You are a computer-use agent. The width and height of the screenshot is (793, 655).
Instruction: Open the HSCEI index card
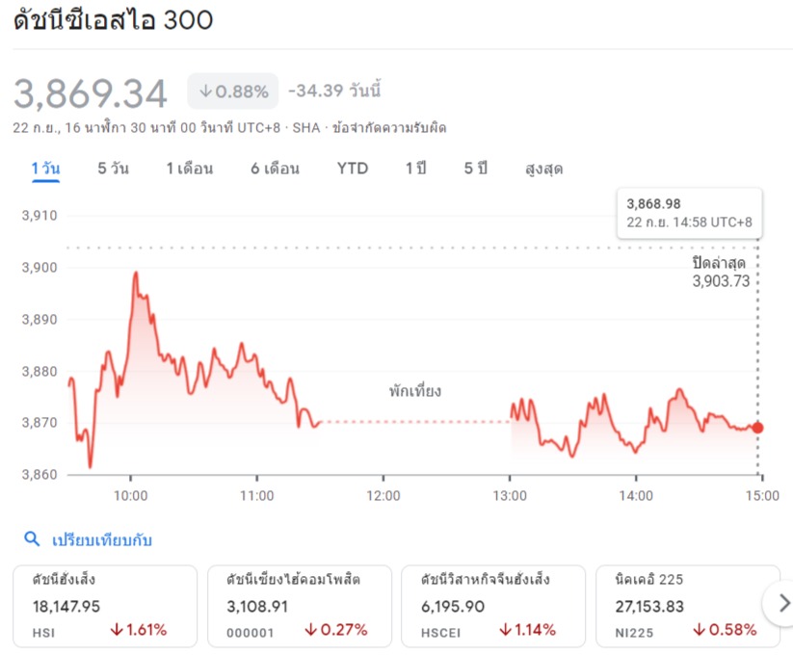(493, 605)
